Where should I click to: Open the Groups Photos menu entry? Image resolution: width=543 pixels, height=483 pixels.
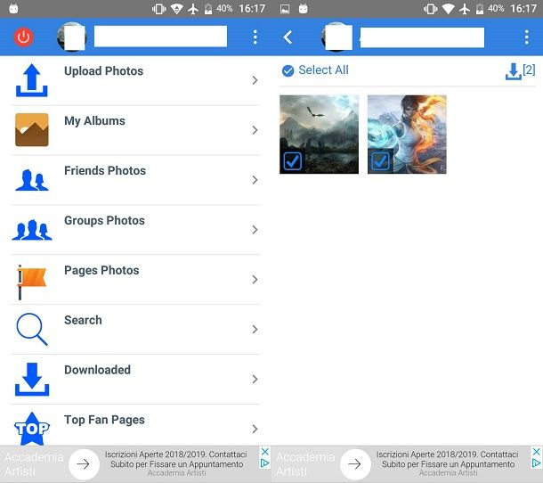coord(135,230)
